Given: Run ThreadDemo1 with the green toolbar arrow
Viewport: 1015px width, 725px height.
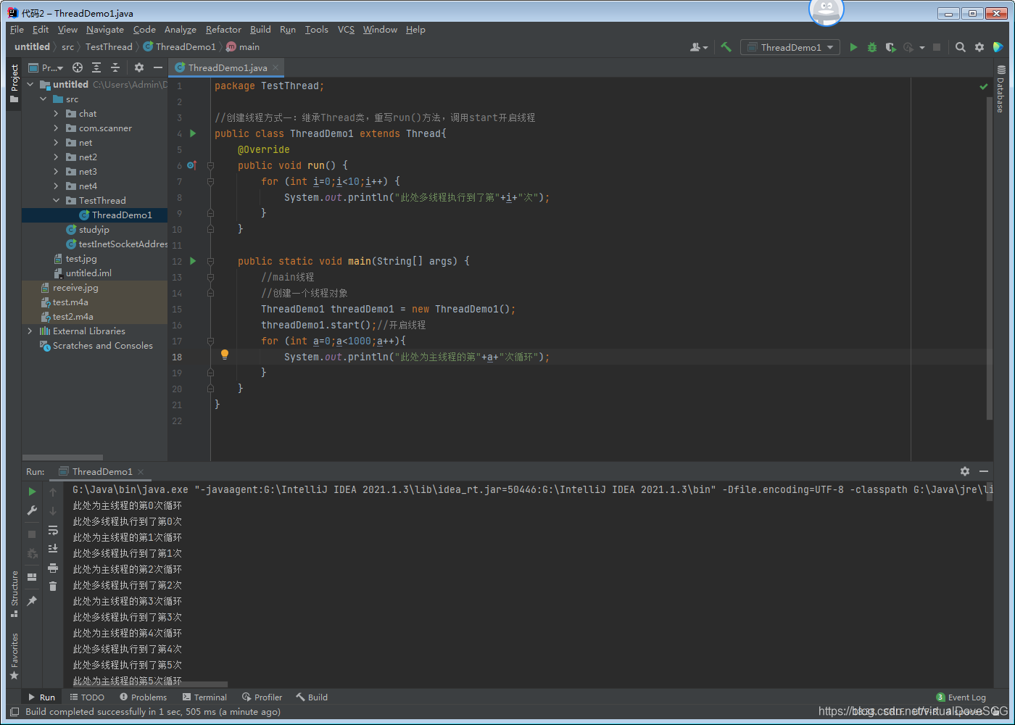Looking at the screenshot, I should click(853, 47).
